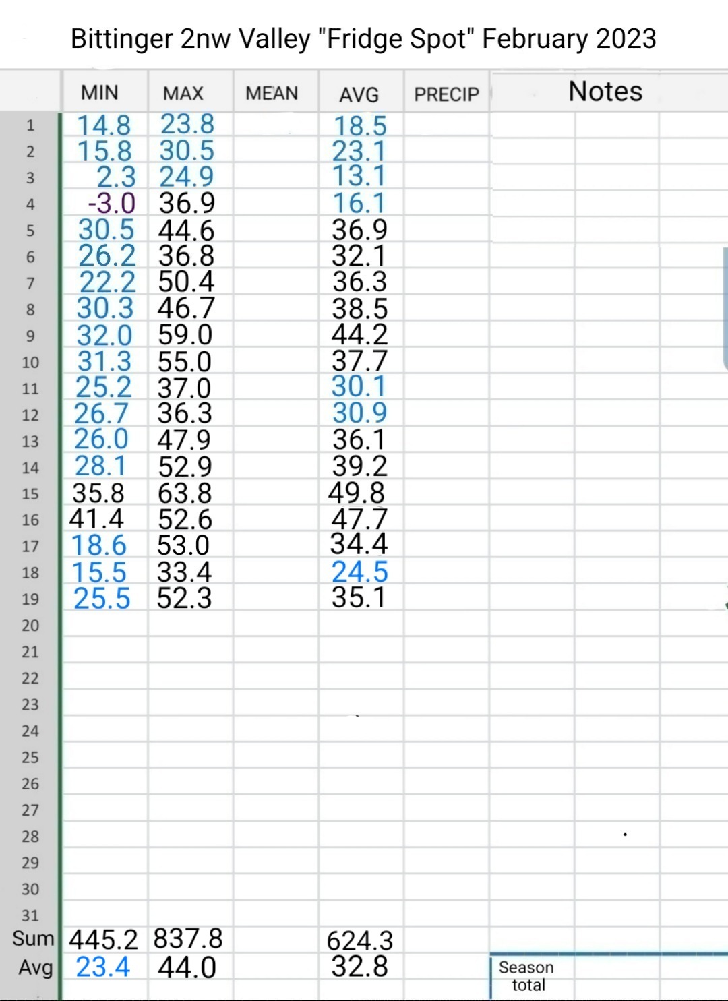Select the 624.3 AVG sum cell
The image size is (728, 1001).
click(360, 940)
